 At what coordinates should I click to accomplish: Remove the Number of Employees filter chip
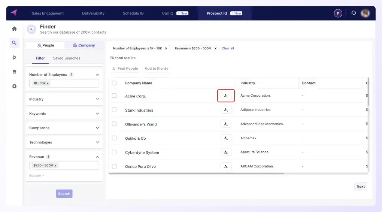coord(166,48)
